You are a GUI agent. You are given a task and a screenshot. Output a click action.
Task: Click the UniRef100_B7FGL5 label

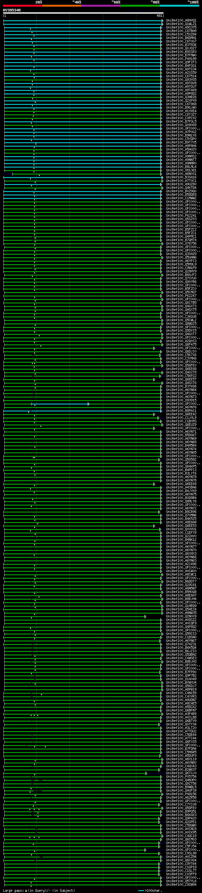pyautogui.click(x=181, y=121)
